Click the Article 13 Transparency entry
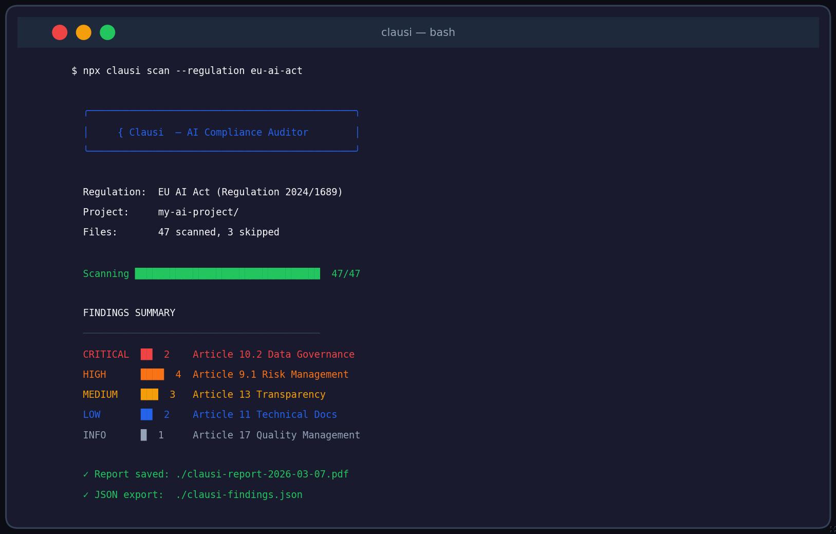836x534 pixels. 259,394
